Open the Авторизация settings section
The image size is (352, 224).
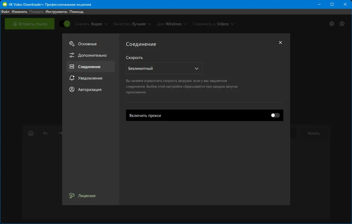click(x=91, y=90)
